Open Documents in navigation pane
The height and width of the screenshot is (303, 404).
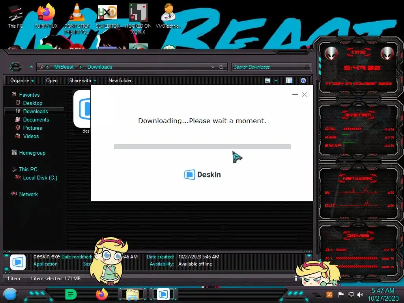click(36, 120)
